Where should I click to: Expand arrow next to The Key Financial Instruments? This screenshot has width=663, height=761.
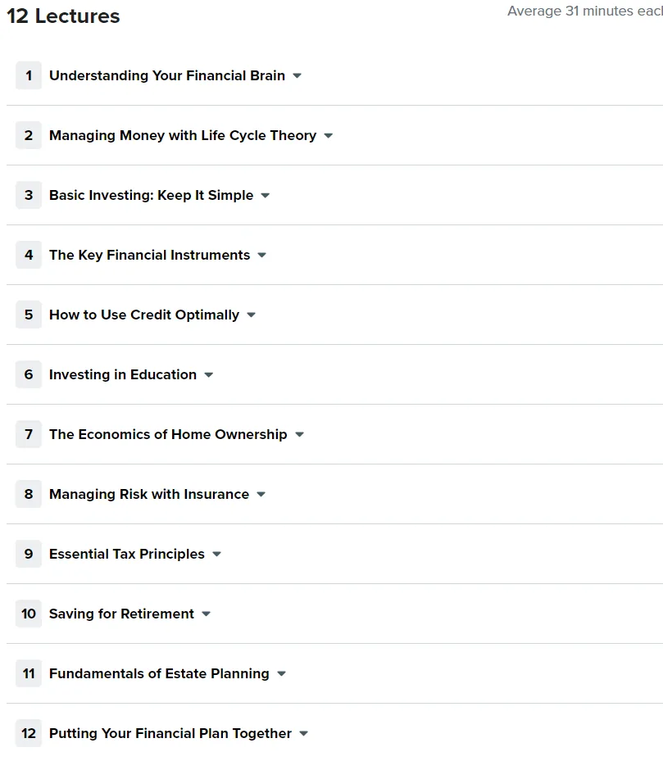(x=261, y=256)
